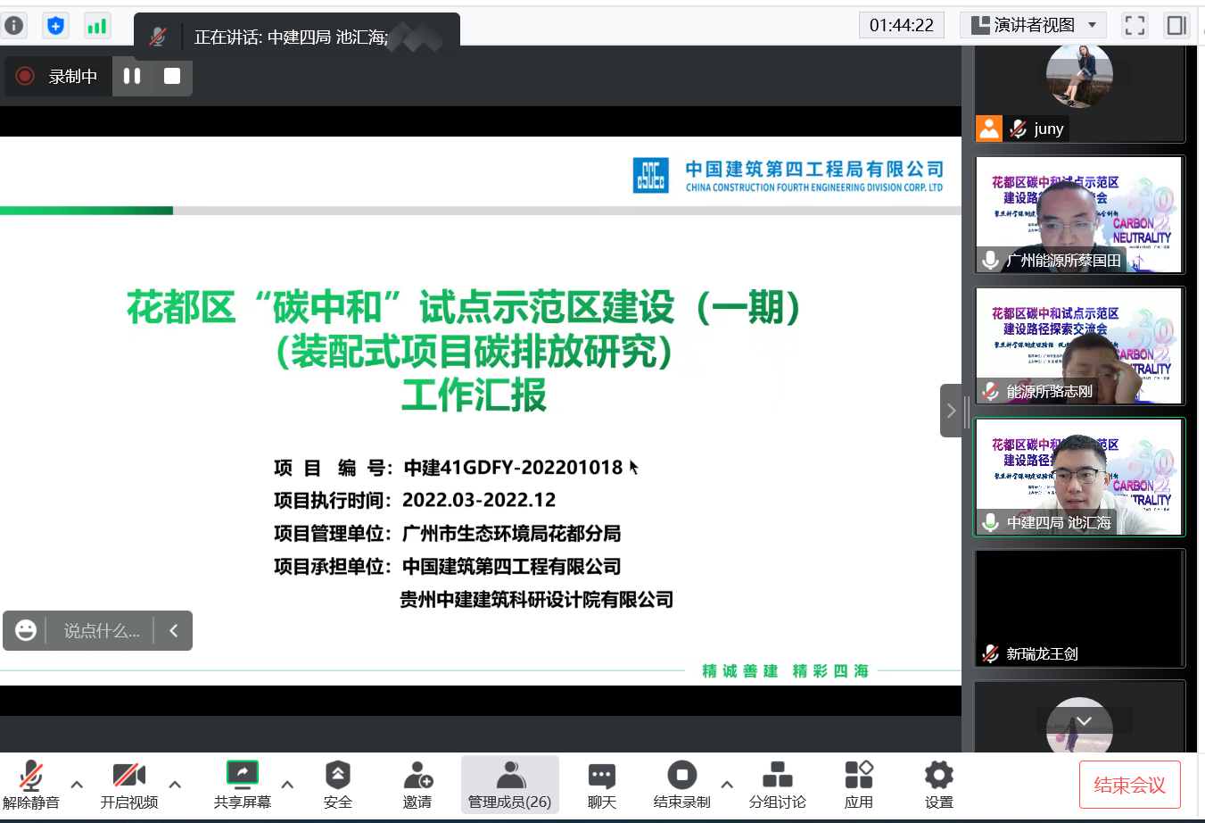Open 分组讨论 breakout rooms

point(778,785)
